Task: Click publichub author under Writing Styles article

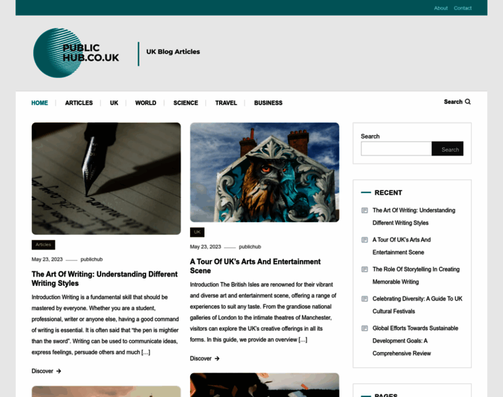Action: coord(91,259)
